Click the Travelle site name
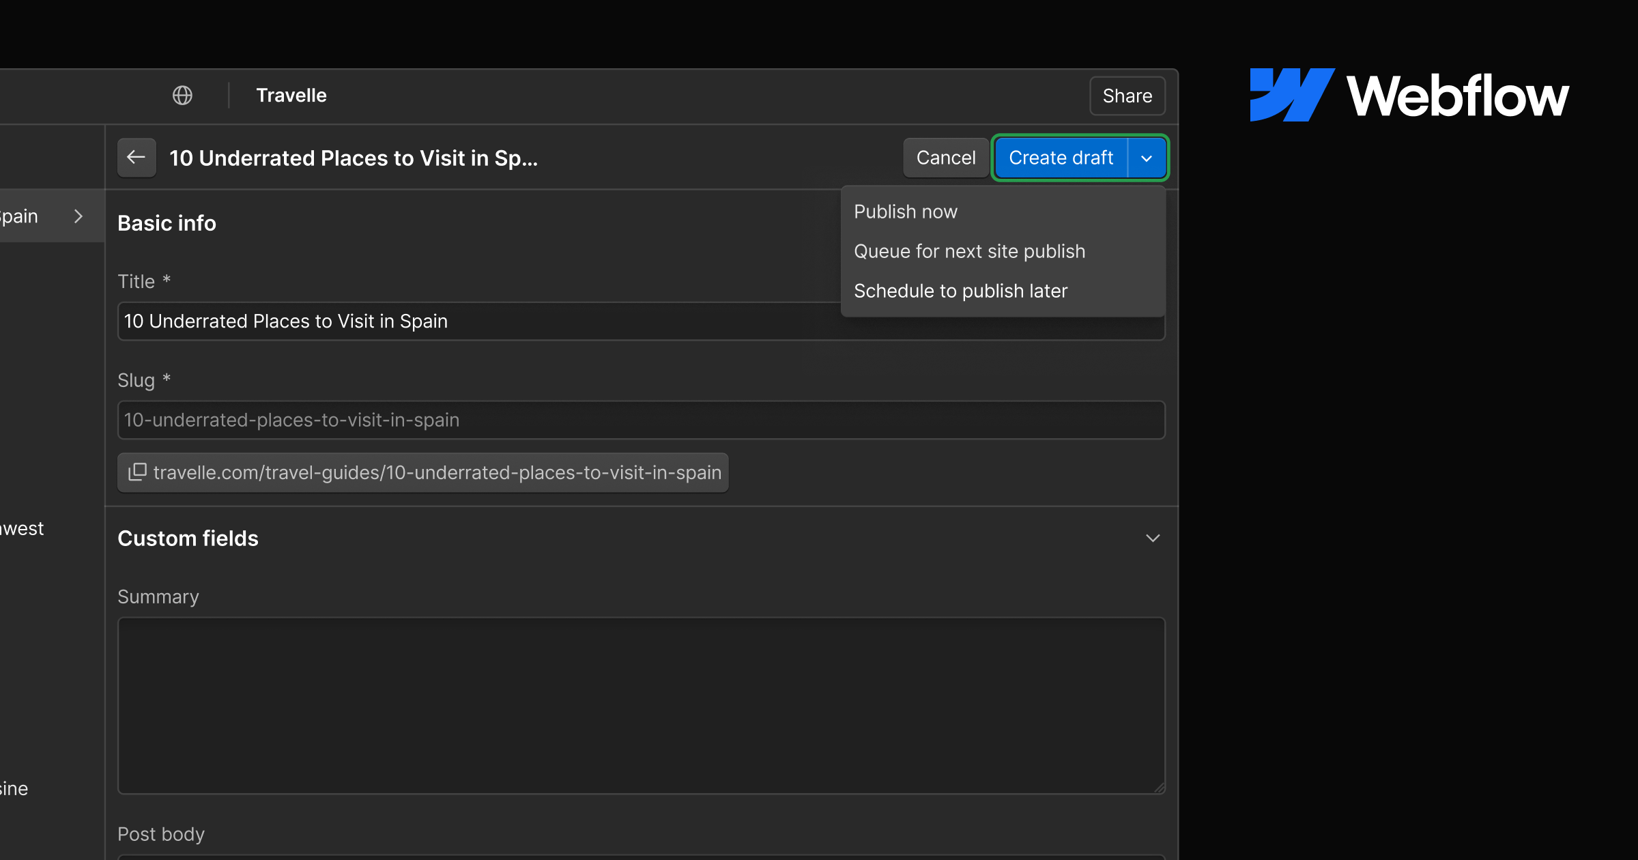The height and width of the screenshot is (860, 1638). pyautogui.click(x=291, y=96)
